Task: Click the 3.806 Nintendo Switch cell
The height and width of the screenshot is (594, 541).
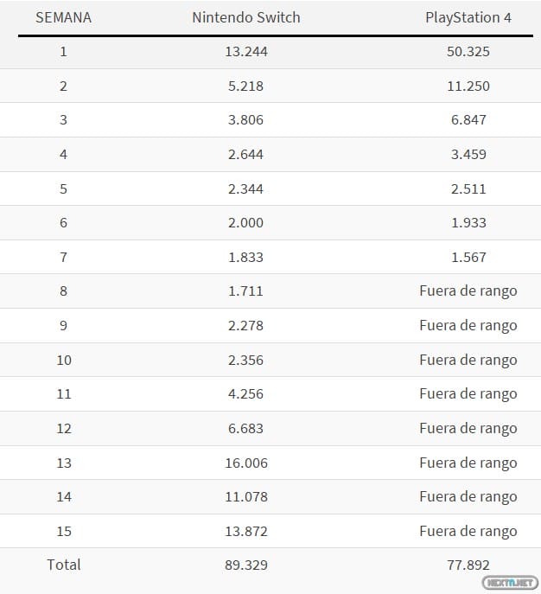Action: coord(246,120)
